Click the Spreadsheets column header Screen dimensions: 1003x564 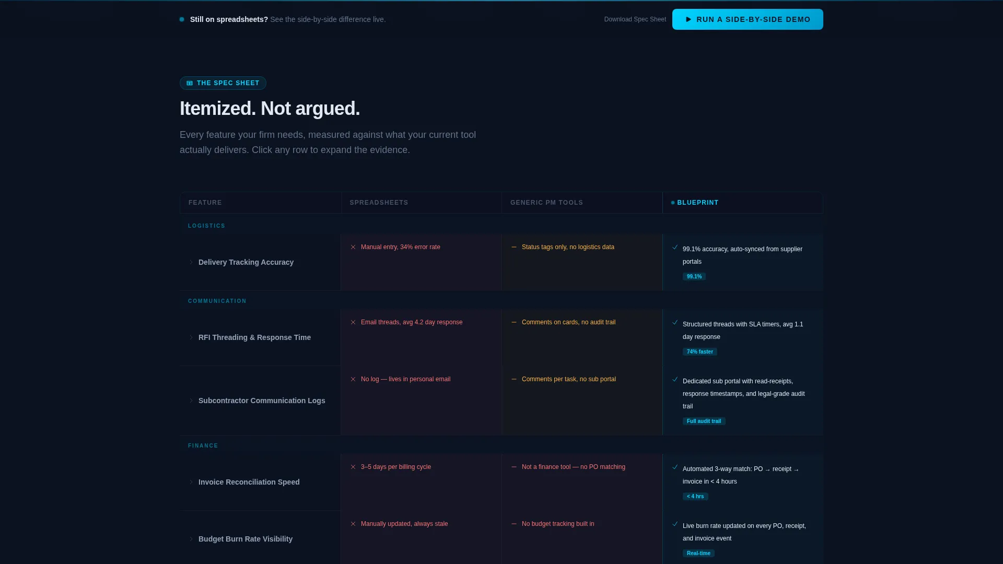[422, 203]
